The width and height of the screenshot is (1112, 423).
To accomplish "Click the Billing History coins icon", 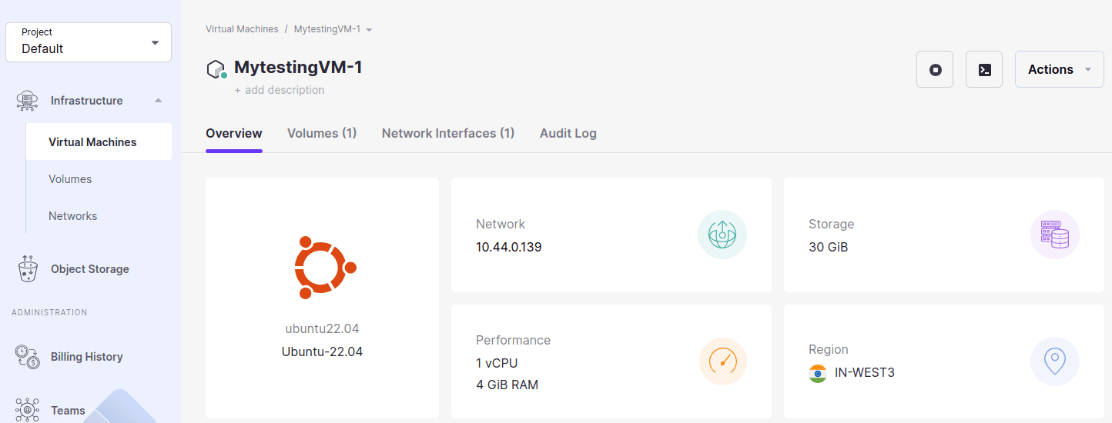I will point(28,357).
